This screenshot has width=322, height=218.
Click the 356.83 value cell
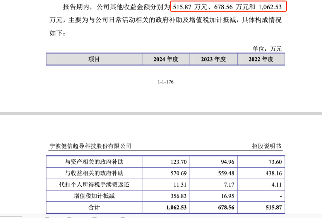pos(178,196)
